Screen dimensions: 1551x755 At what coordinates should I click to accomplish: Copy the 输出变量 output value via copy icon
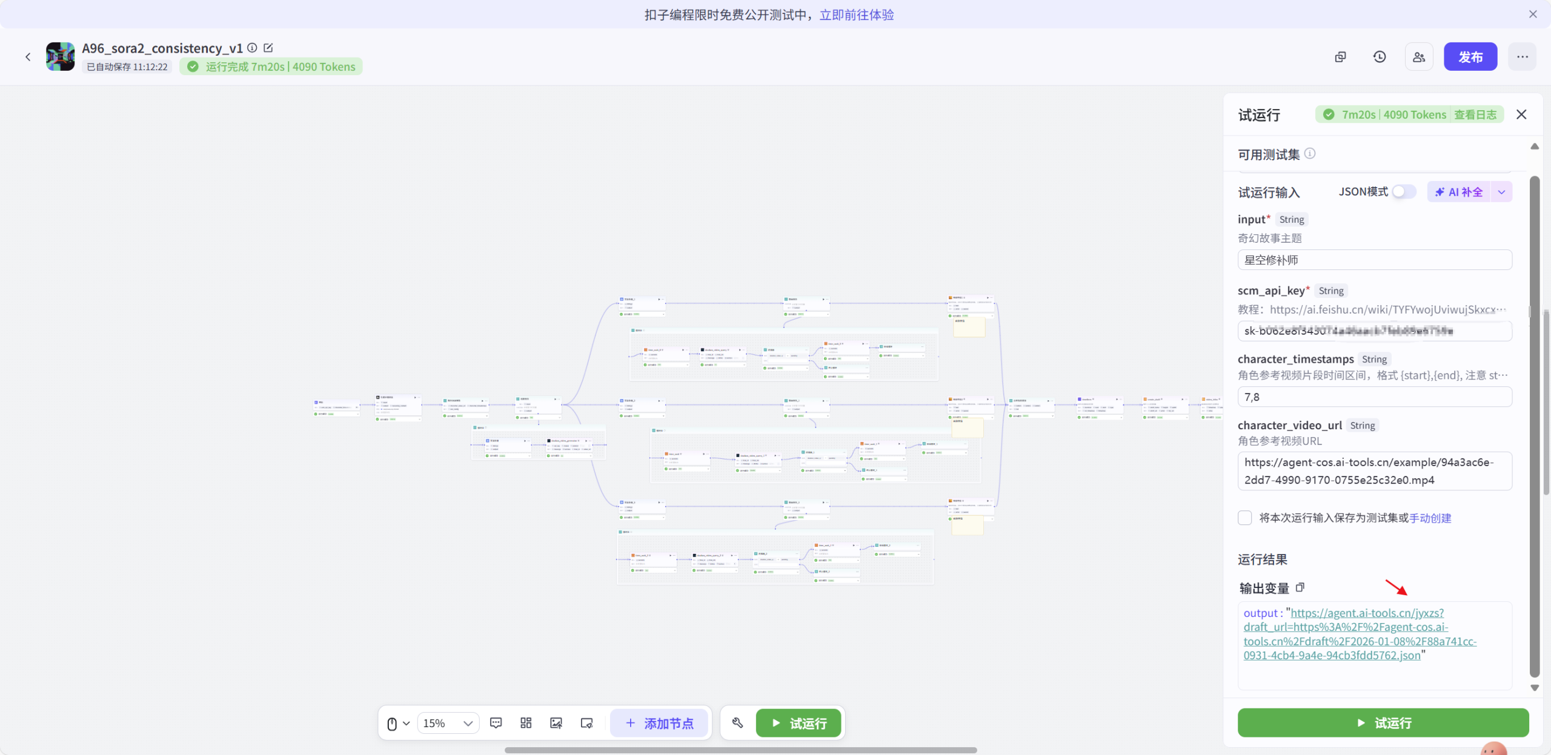(1300, 587)
